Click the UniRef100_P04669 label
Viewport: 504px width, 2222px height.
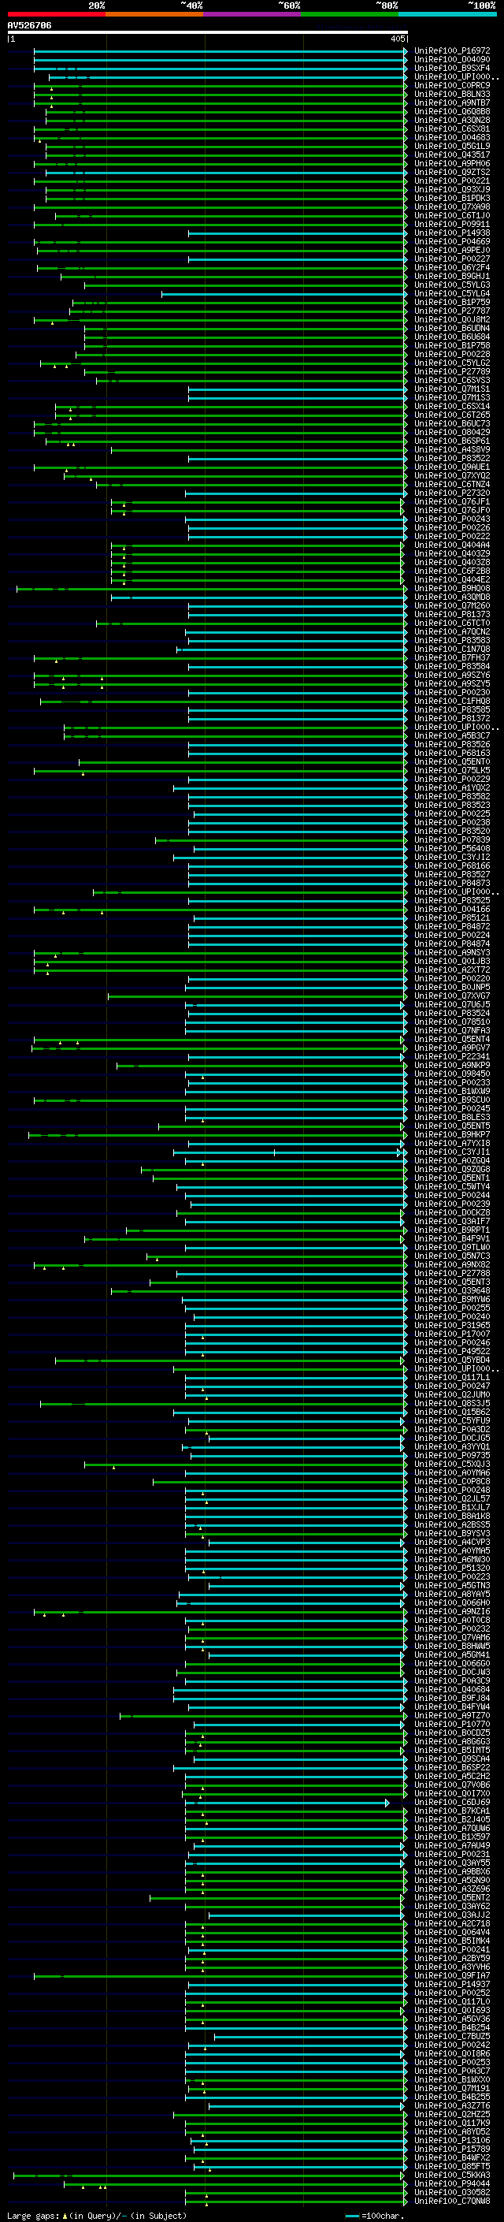point(452,241)
